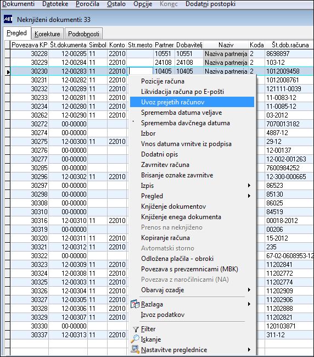
Task: Click the Št.dokumenta column header
Action: tap(68, 45)
